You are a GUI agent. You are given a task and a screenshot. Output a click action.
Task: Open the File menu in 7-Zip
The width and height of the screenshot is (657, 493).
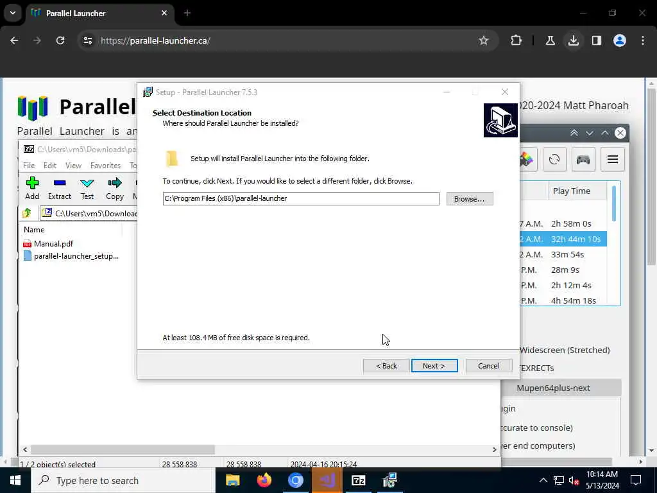pyautogui.click(x=29, y=166)
